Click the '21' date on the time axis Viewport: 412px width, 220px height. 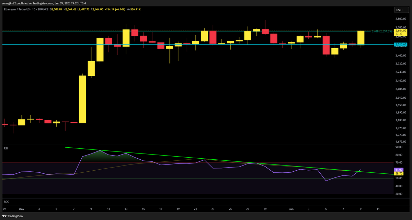[x=196, y=208]
